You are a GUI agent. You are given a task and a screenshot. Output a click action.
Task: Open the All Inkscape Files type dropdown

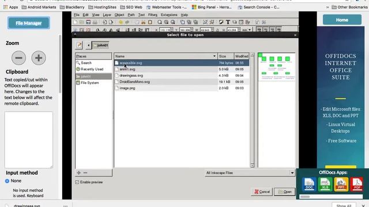250,172
